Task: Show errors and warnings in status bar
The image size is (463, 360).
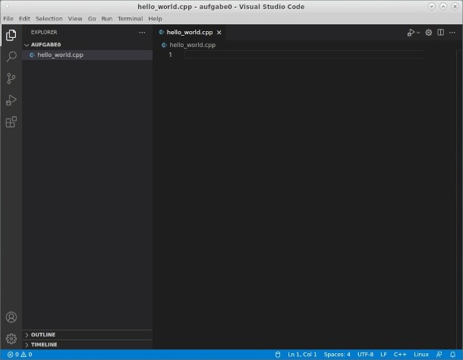Action: point(20,355)
